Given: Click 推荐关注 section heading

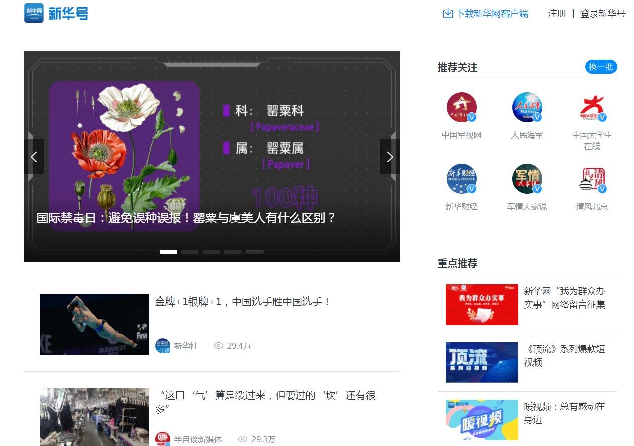Looking at the screenshot, I should point(457,67).
